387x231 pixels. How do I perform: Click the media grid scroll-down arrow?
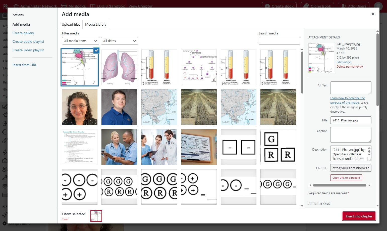point(302,206)
